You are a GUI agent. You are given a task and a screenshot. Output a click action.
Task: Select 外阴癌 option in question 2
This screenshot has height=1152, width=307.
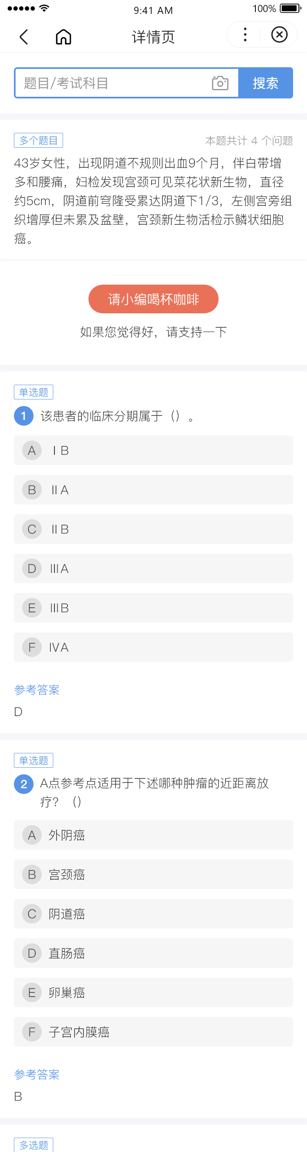pos(153,835)
